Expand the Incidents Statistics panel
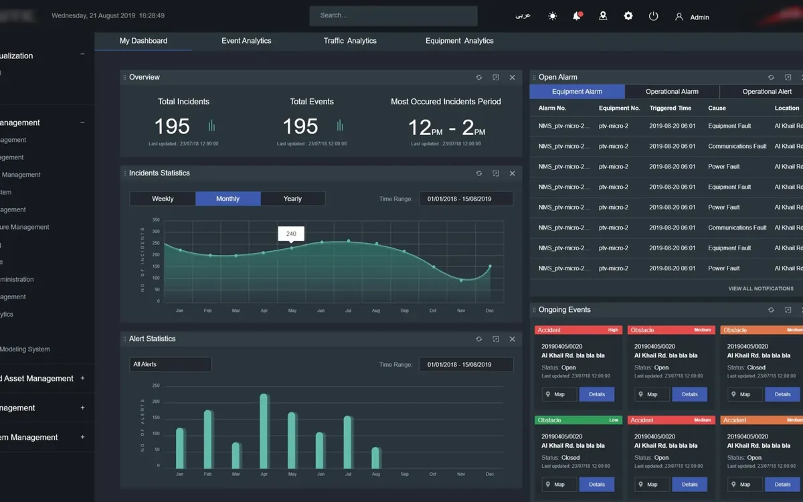803x502 pixels. (x=496, y=173)
